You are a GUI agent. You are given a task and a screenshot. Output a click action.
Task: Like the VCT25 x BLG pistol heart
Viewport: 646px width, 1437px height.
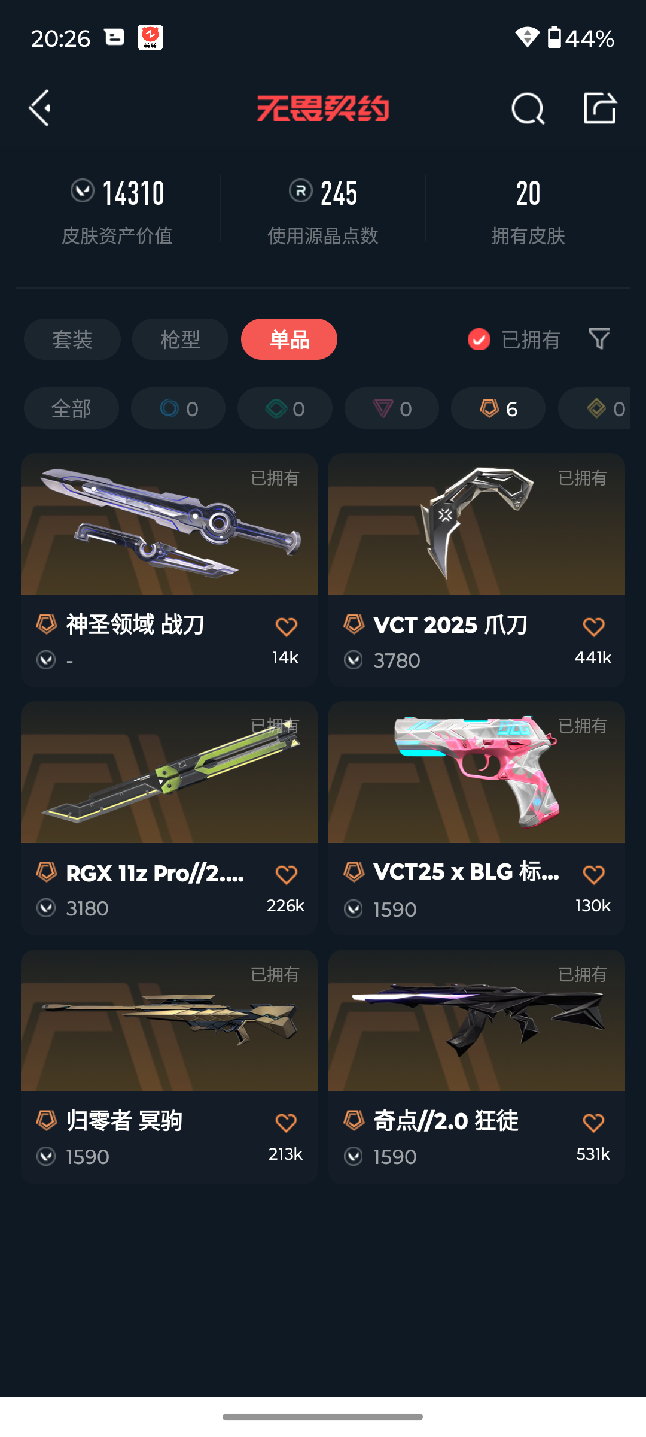click(x=593, y=875)
